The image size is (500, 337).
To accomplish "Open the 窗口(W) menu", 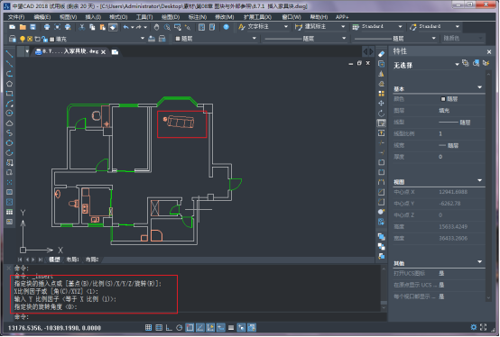I will (x=292, y=17).
